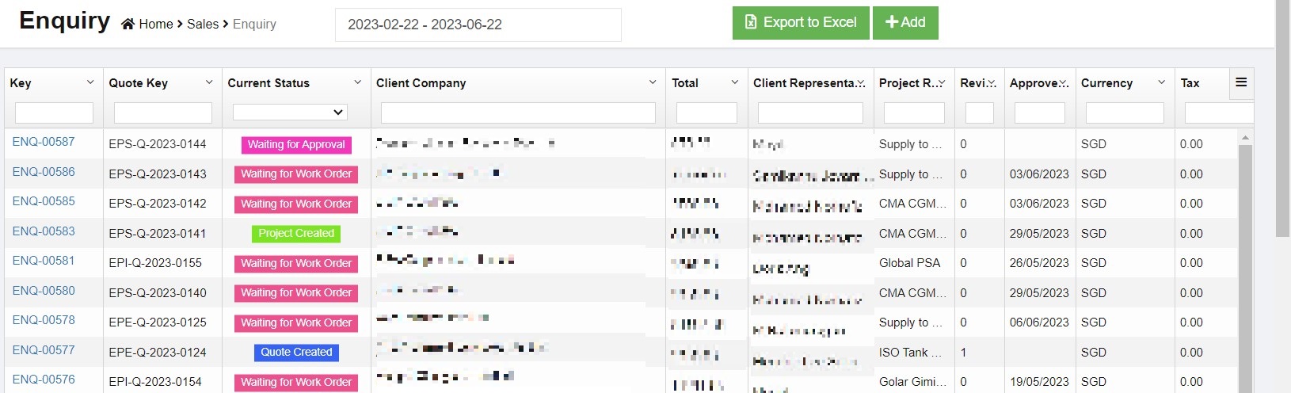The height and width of the screenshot is (393, 1291).
Task: Select the Project Created status badge
Action: pos(296,234)
